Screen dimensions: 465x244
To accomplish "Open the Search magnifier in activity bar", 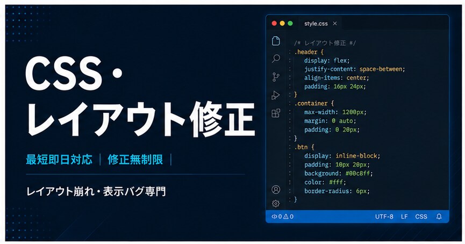I will 276,59.
